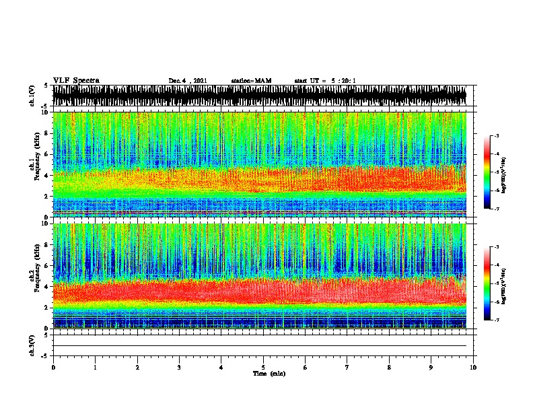Click the ch.3(V) axis label
533x412 pixels.
point(32,345)
